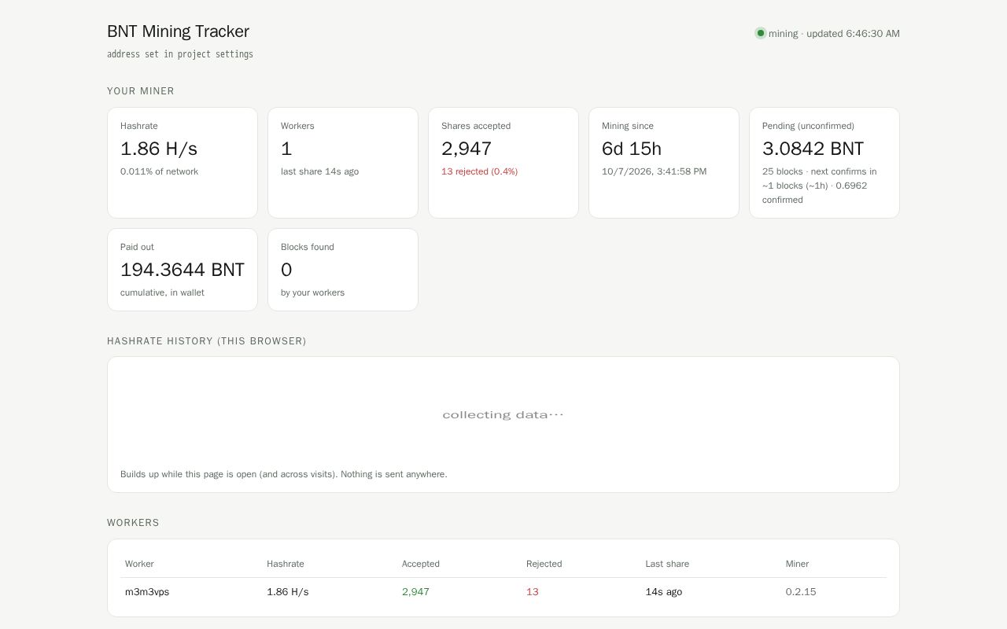Viewport: 1007px width, 629px height.
Task: Click the '194.3644 BNT' paid out amount
Action: (x=183, y=270)
